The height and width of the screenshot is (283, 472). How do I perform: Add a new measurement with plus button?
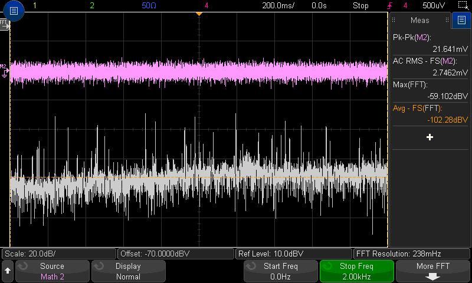click(x=430, y=137)
